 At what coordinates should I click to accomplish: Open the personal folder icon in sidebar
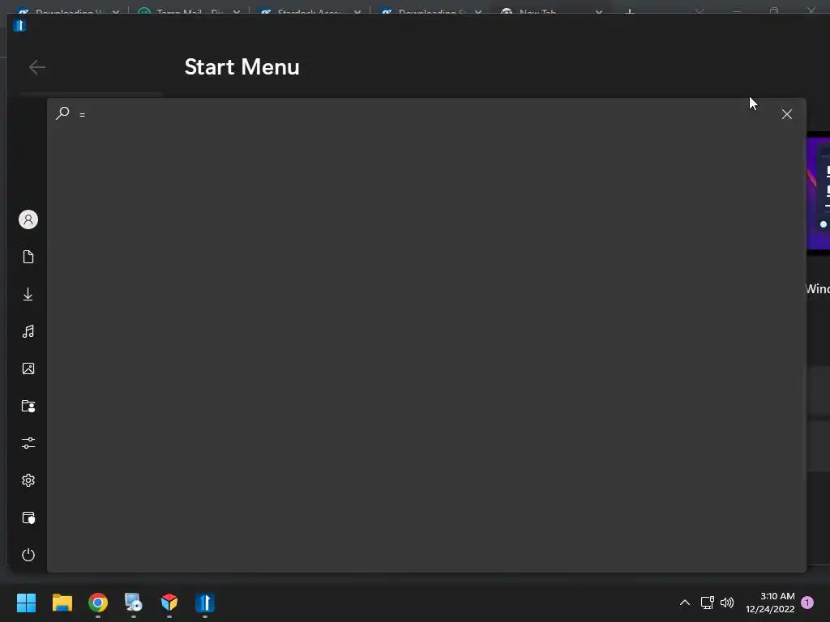(28, 407)
